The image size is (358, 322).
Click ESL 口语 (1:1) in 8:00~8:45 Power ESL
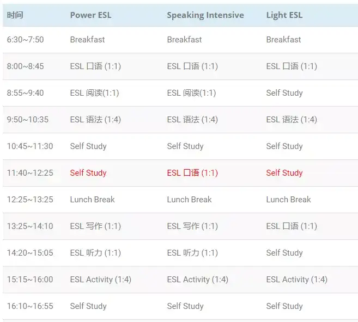click(95, 66)
